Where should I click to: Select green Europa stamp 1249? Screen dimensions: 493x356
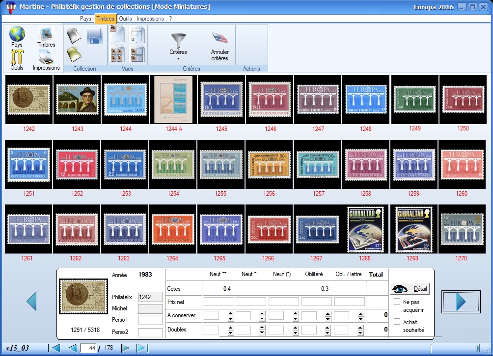(x=415, y=99)
